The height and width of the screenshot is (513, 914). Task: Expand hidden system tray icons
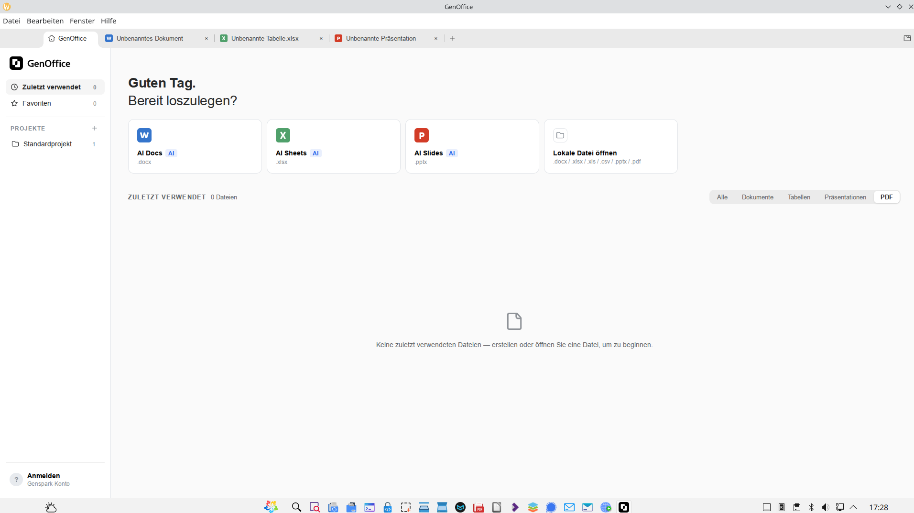point(853,507)
